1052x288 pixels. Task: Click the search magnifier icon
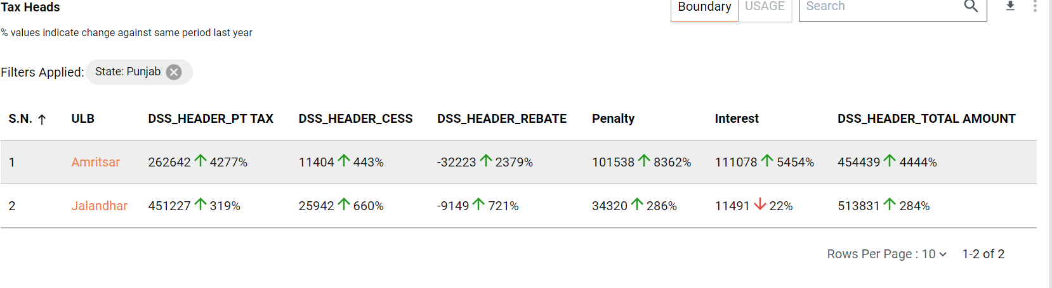tap(971, 6)
